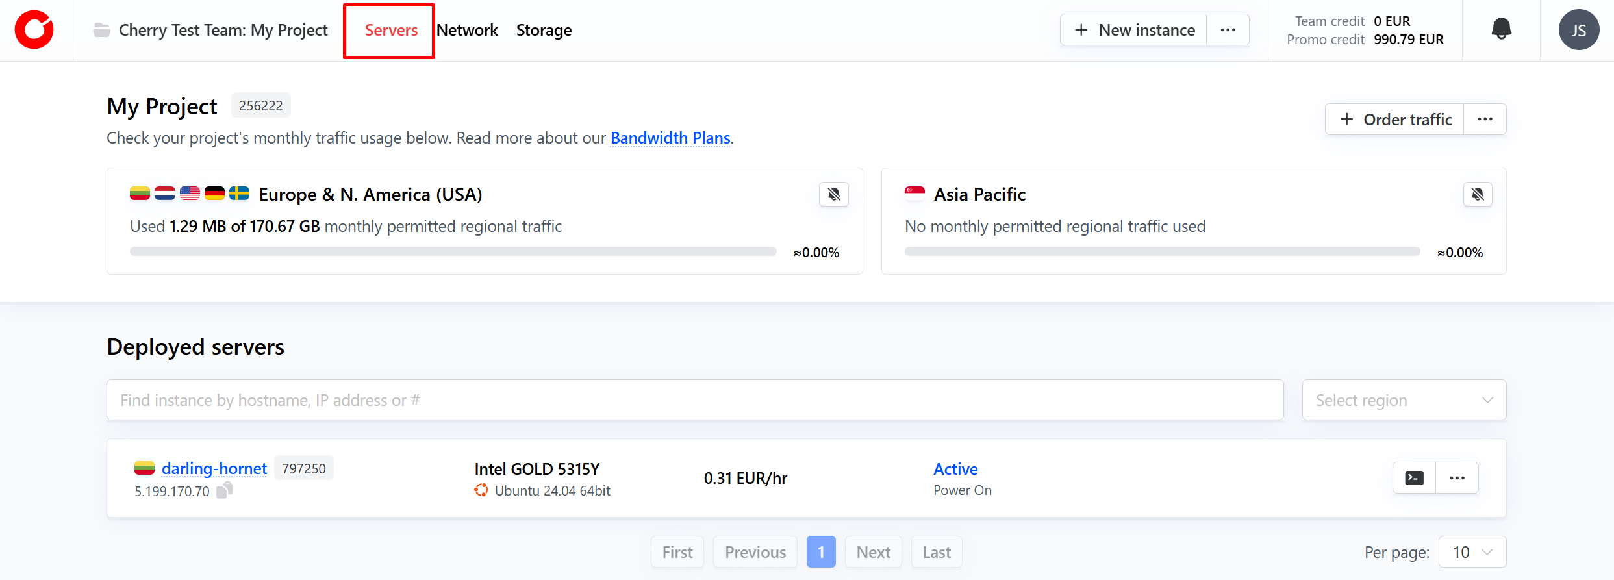Open the notifications bell
Image resolution: width=1614 pixels, height=580 pixels.
[x=1501, y=29]
